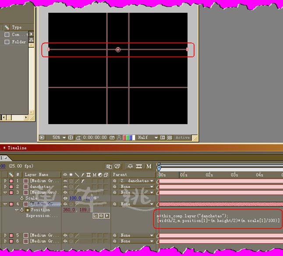Select the Timeline panel title tab
283x256 pixels.
(15, 148)
